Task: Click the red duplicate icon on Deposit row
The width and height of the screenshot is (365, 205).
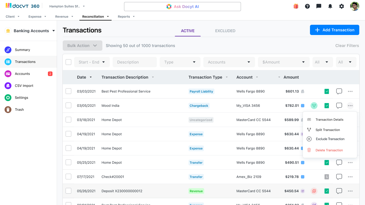Action: click(314, 191)
